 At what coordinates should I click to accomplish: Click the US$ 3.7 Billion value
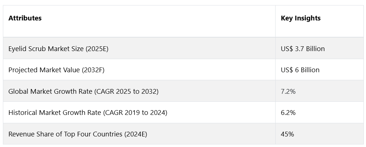[x=303, y=49]
